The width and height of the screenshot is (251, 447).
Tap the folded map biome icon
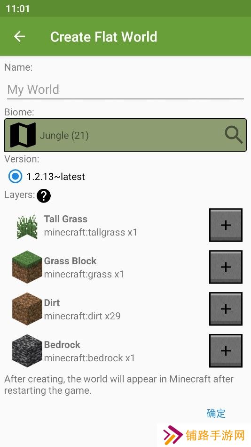click(x=23, y=135)
